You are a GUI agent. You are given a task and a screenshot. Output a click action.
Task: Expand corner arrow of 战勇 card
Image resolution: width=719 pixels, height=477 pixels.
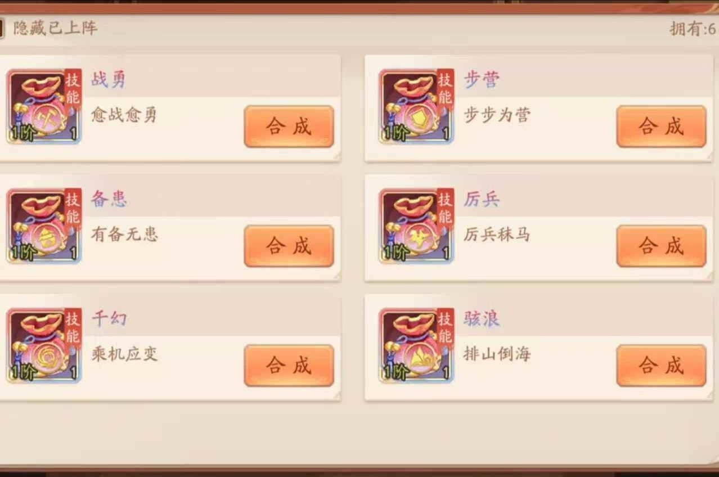336,156
